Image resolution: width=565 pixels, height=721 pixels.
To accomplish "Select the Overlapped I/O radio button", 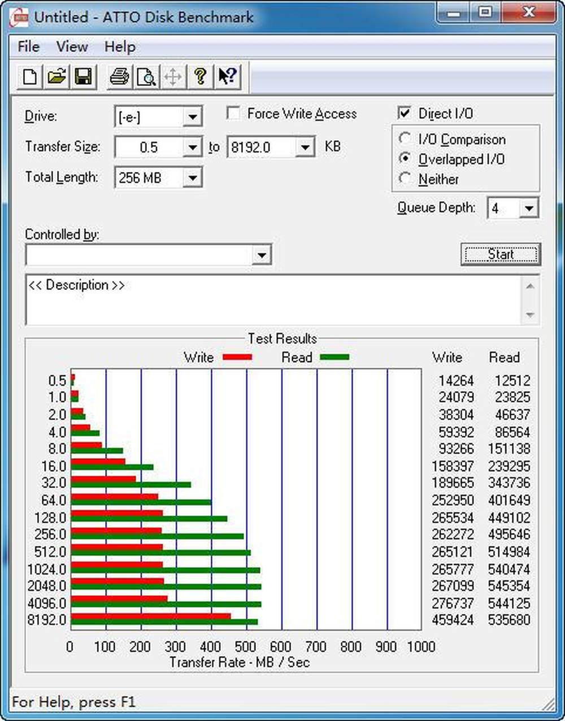I will [405, 159].
